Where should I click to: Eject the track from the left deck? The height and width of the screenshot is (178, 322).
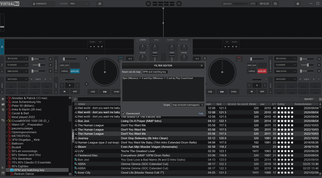(87, 58)
